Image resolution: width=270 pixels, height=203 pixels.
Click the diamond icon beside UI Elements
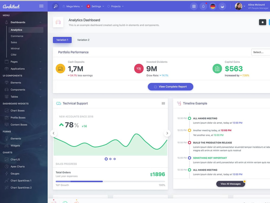click(x=6, y=83)
